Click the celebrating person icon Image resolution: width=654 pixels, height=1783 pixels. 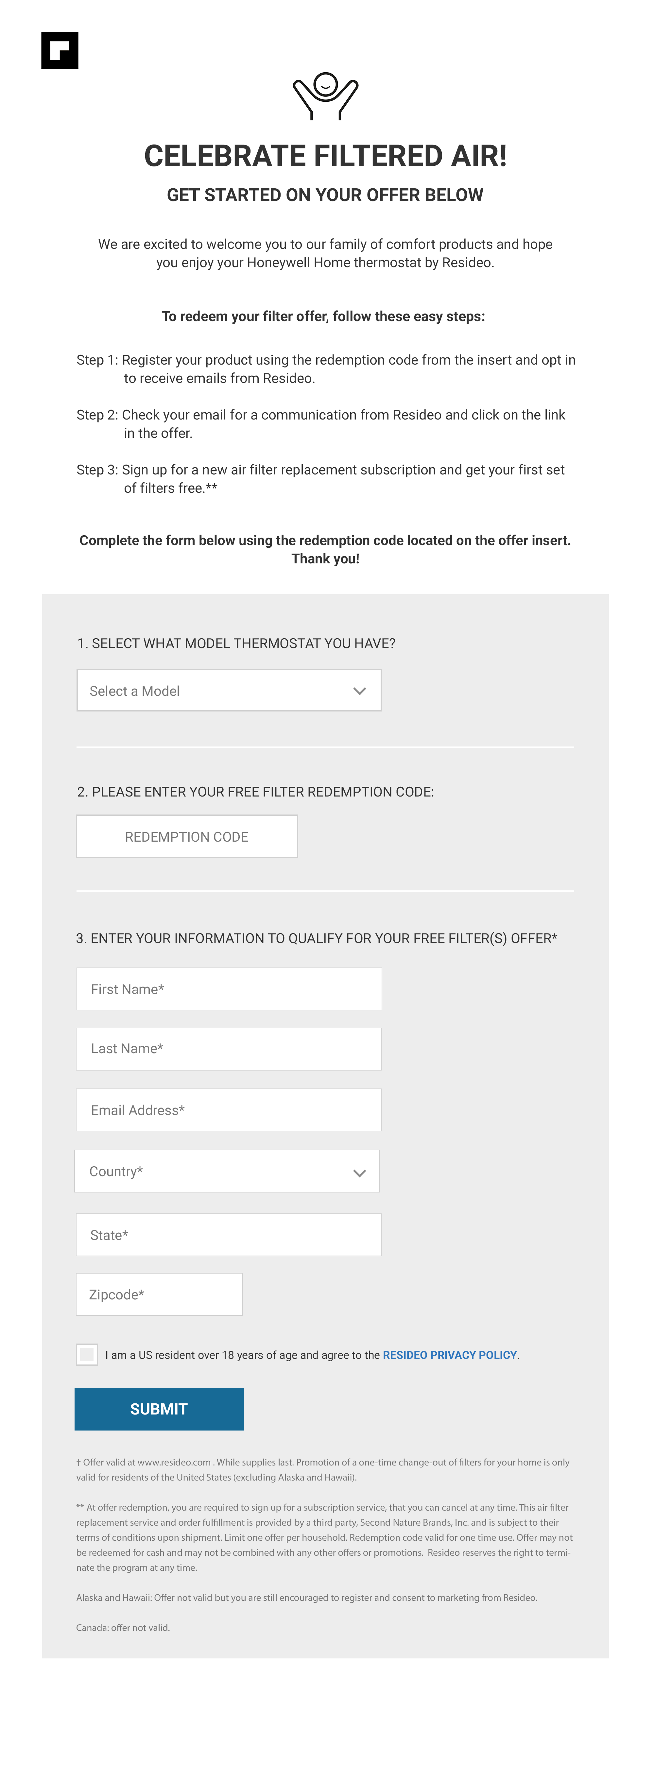(325, 96)
